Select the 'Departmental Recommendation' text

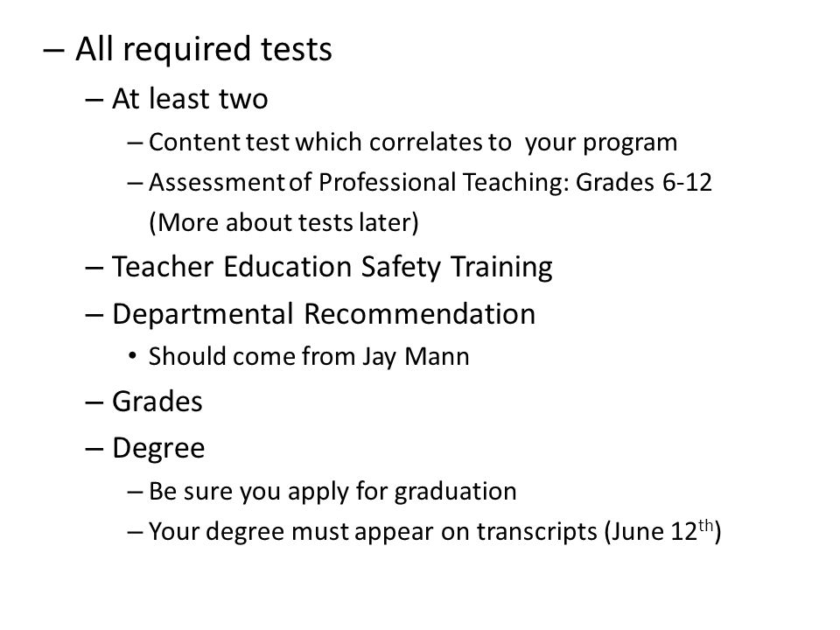click(324, 313)
